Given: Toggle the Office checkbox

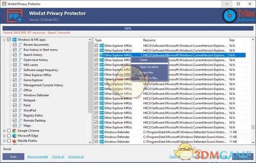Looking at the screenshot, I should point(15,90).
